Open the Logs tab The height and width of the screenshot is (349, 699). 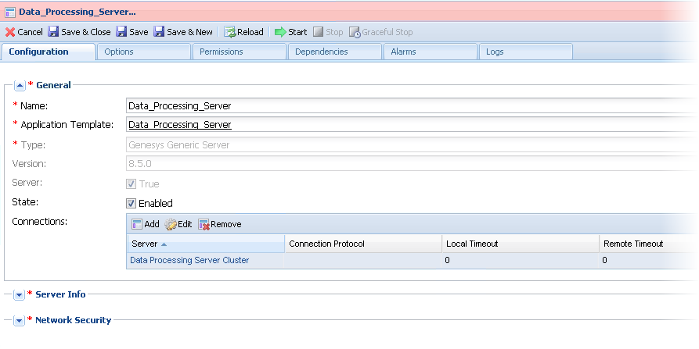[x=526, y=52]
